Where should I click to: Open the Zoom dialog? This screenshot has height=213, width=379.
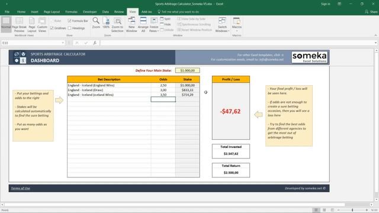coord(96,23)
